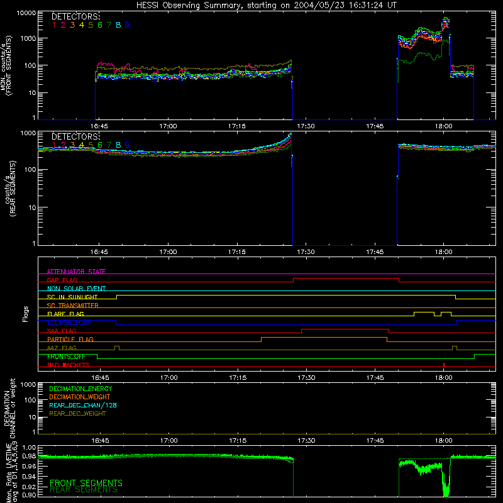This screenshot has width=503, height=503.
Task: Select detector 4 in the front segments legend
Action: [x=82, y=25]
